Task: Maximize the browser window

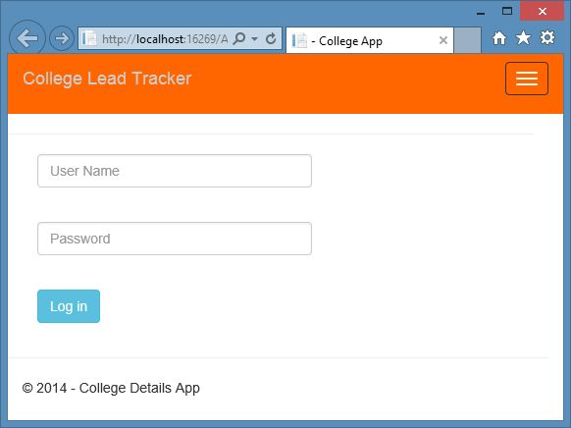Action: click(507, 12)
